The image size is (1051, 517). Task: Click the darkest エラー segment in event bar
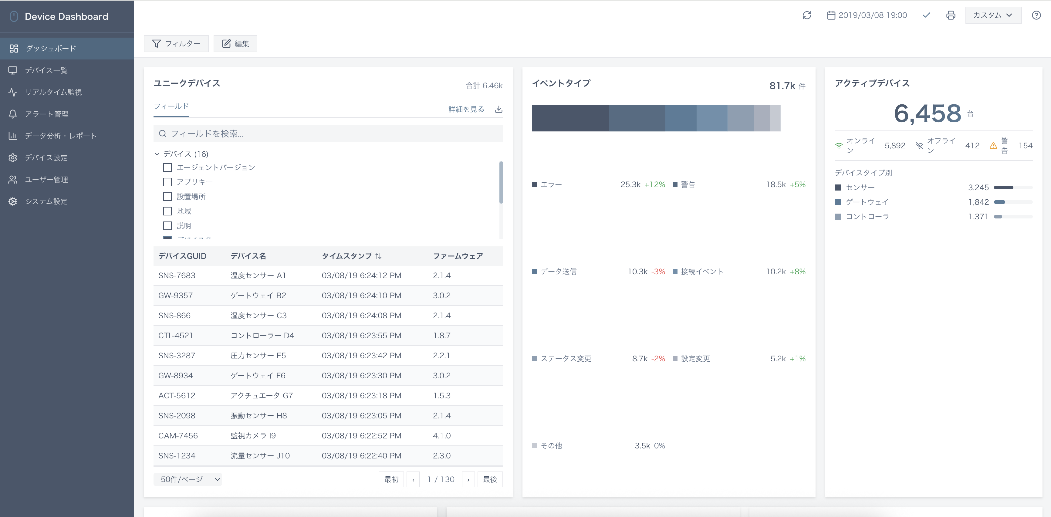(570, 118)
